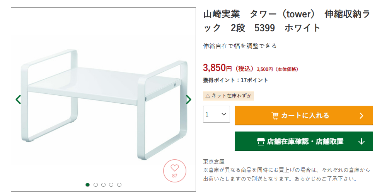Click the store icon on green button
Image resolution: width=382 pixels, height=194 pixels.
pos(261,141)
